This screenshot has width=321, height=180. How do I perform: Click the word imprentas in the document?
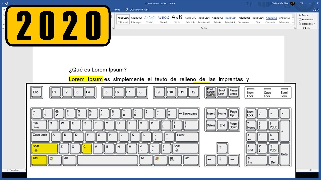point(231,79)
